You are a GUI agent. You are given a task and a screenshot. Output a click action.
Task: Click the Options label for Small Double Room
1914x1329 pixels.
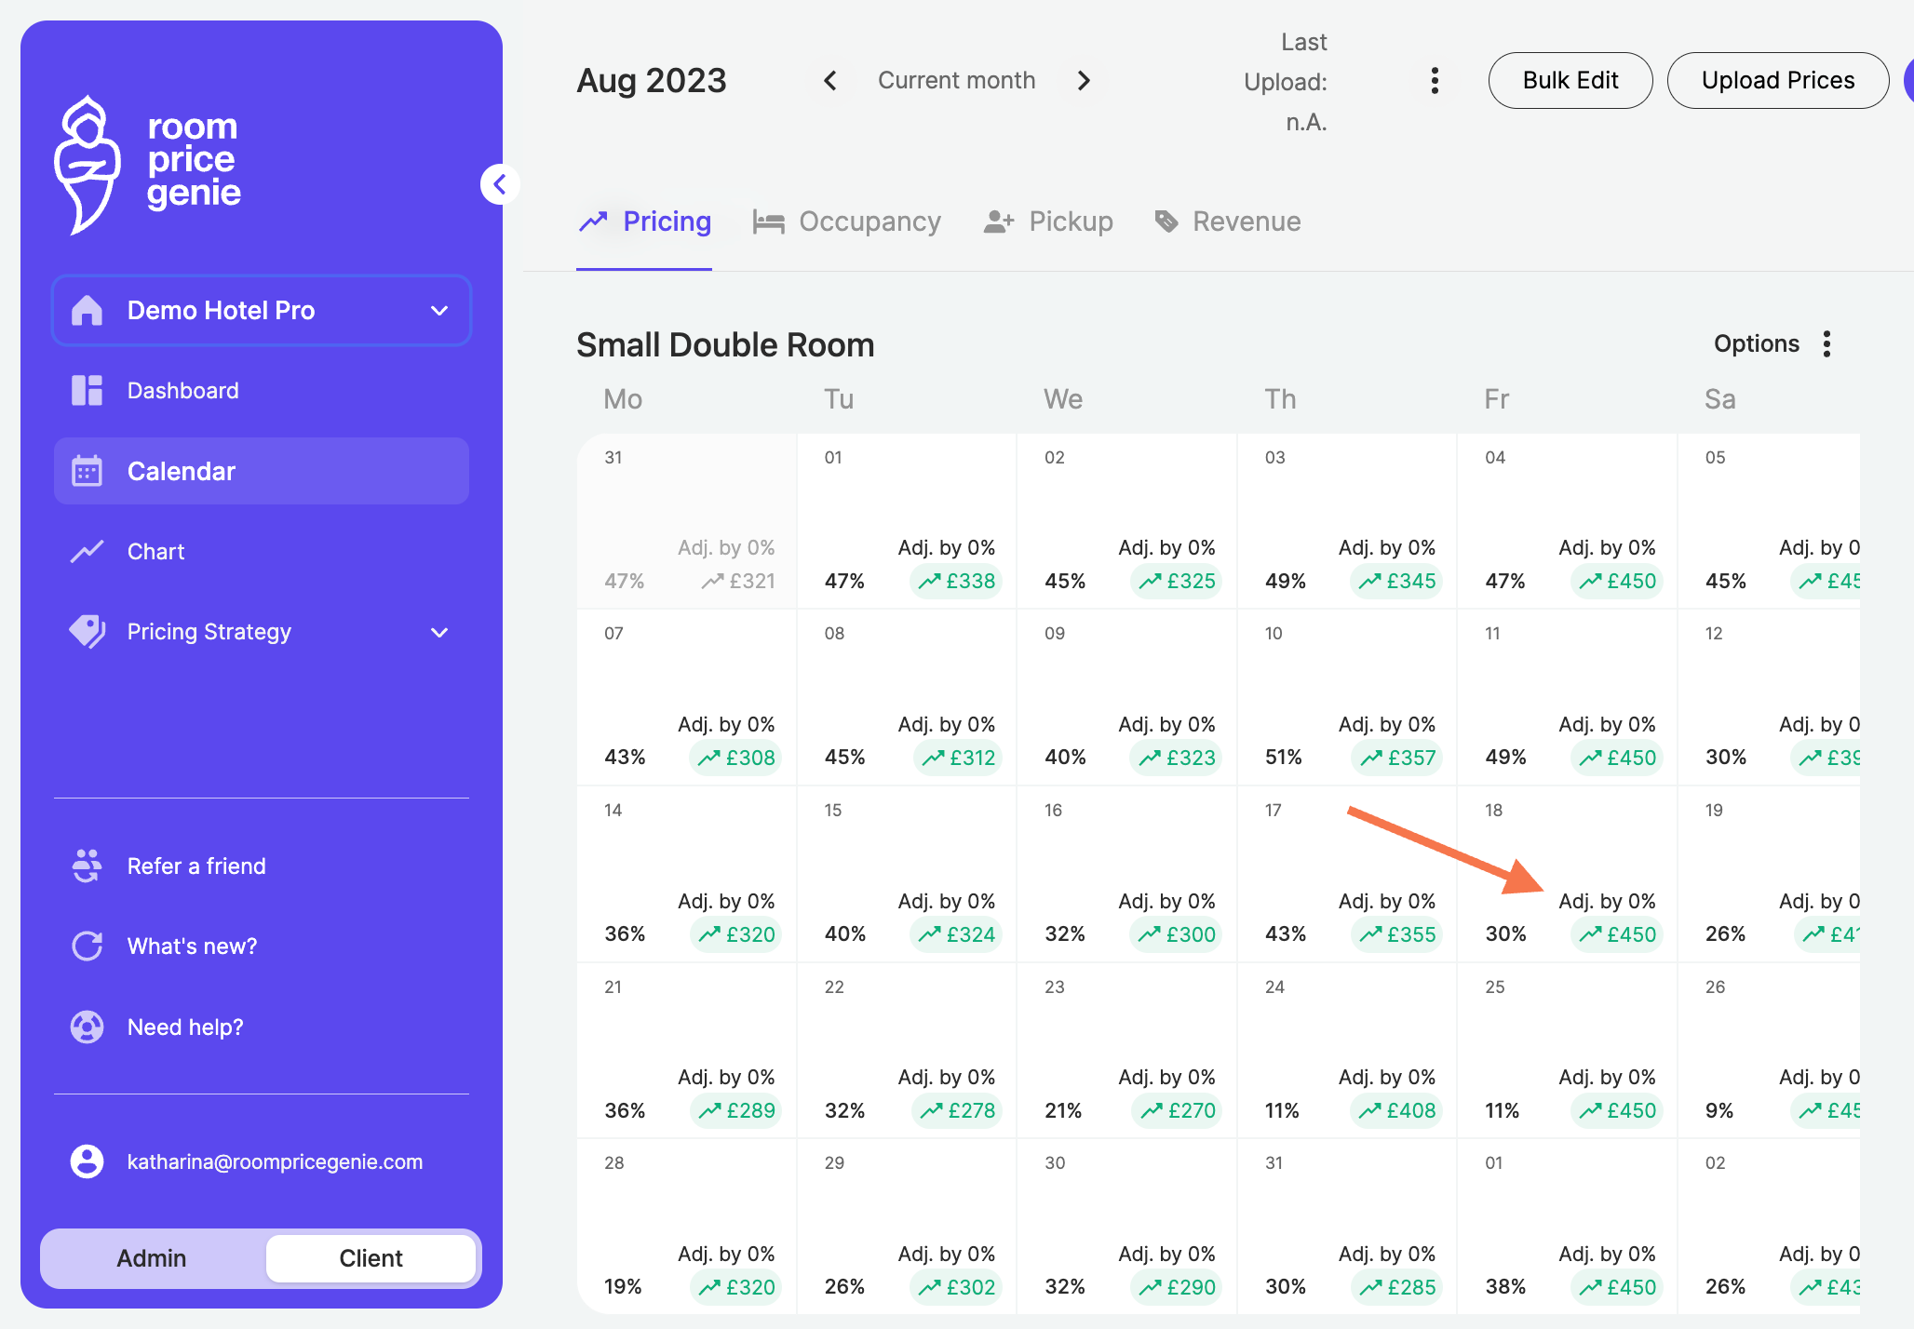click(x=1756, y=343)
